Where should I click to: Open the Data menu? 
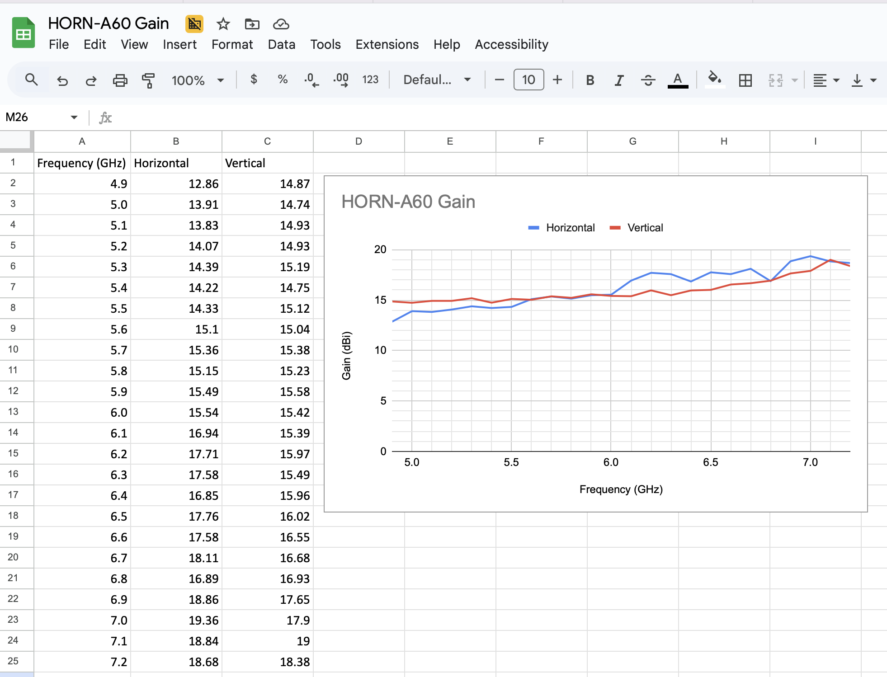[281, 44]
